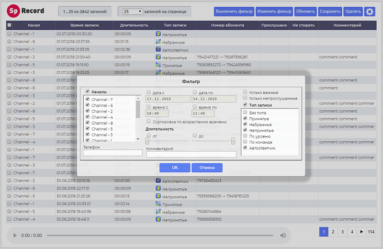Viewport: 383px width, 249px height.
Task: Go to next page arrow in pagination
Action: coord(361,232)
